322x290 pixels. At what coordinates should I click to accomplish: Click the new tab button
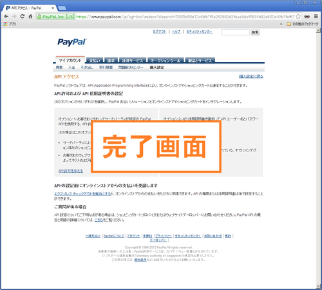coord(62,8)
